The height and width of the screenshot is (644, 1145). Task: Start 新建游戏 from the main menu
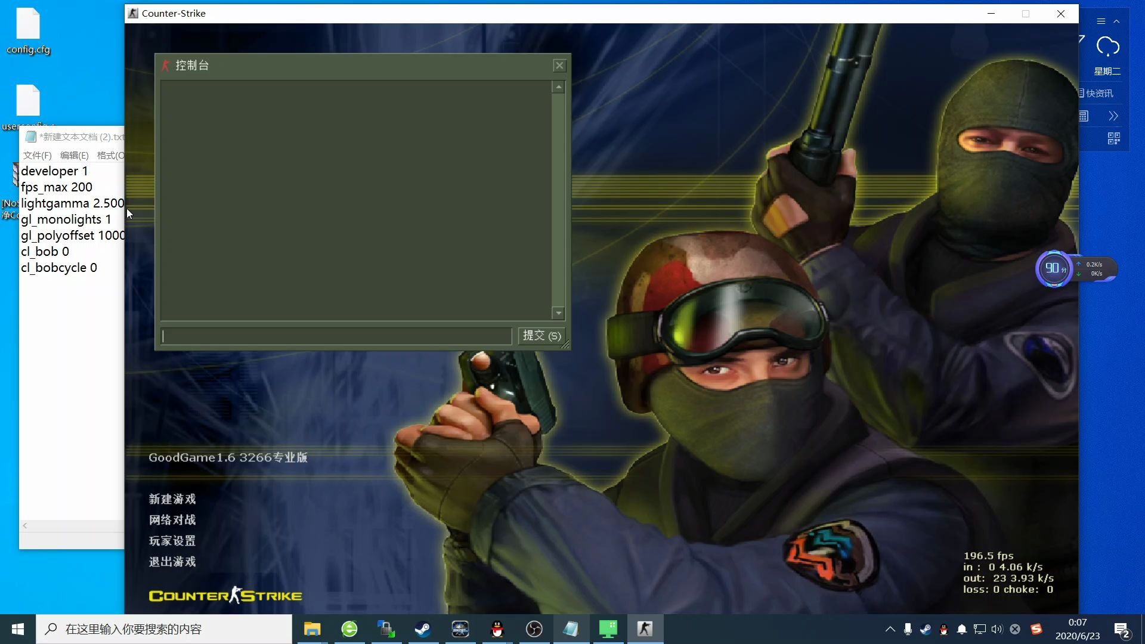(x=172, y=499)
